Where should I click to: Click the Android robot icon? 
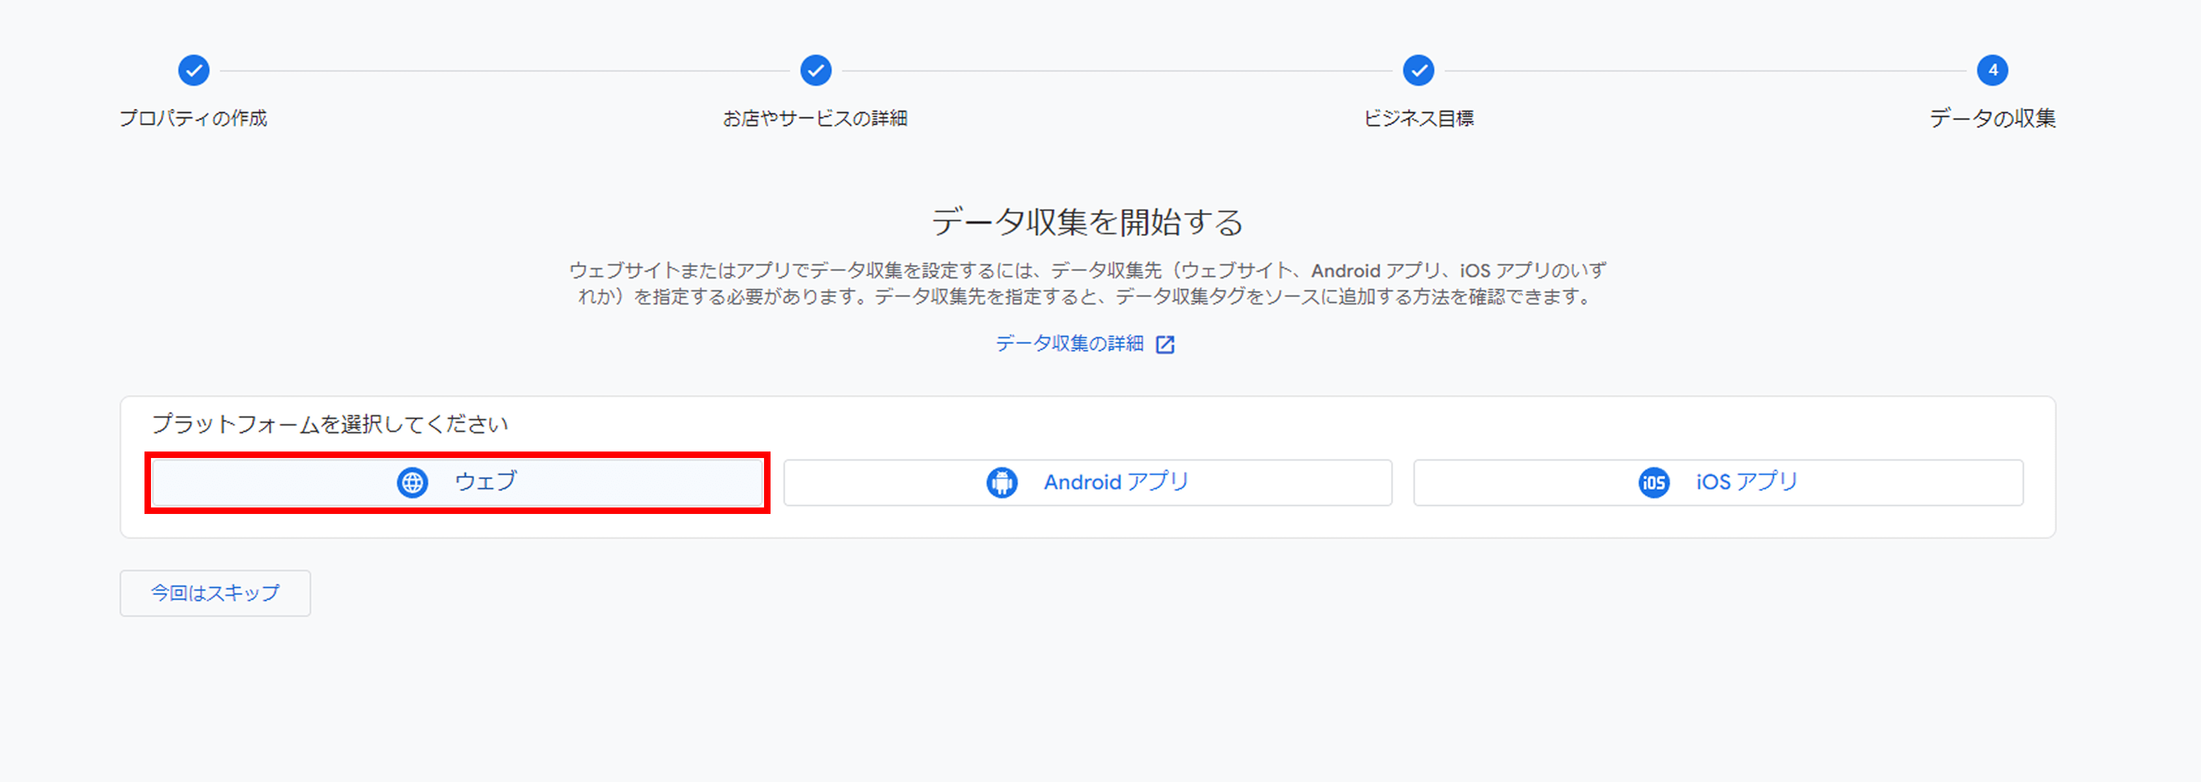click(1002, 482)
